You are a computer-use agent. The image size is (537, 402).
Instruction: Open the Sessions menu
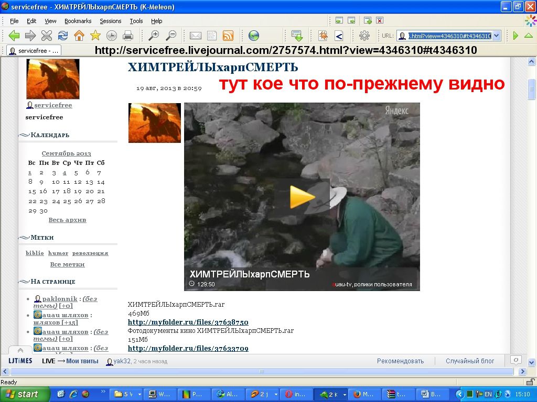point(110,21)
